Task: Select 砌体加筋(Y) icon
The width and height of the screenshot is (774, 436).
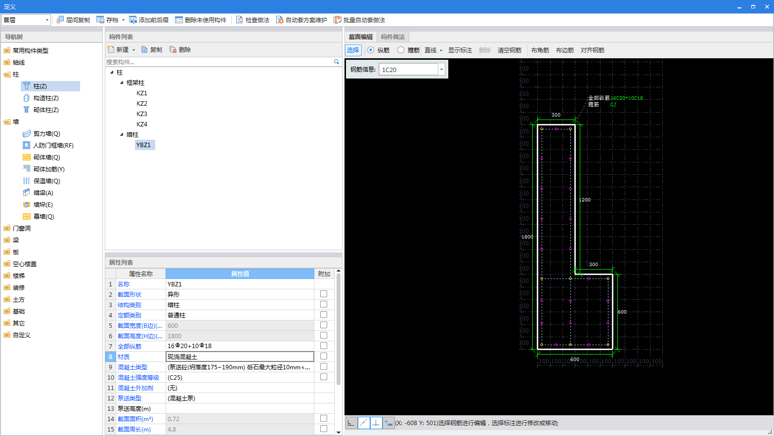Action: (27, 169)
